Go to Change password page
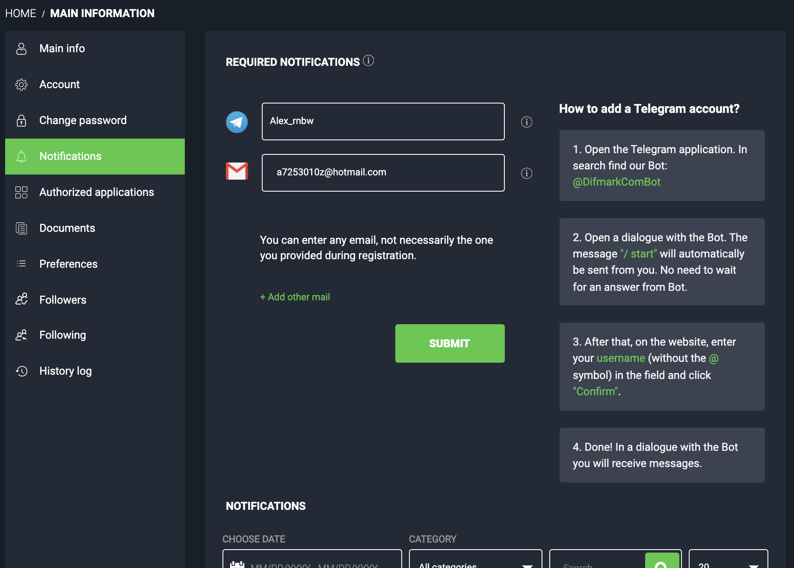The image size is (794, 568). (83, 121)
